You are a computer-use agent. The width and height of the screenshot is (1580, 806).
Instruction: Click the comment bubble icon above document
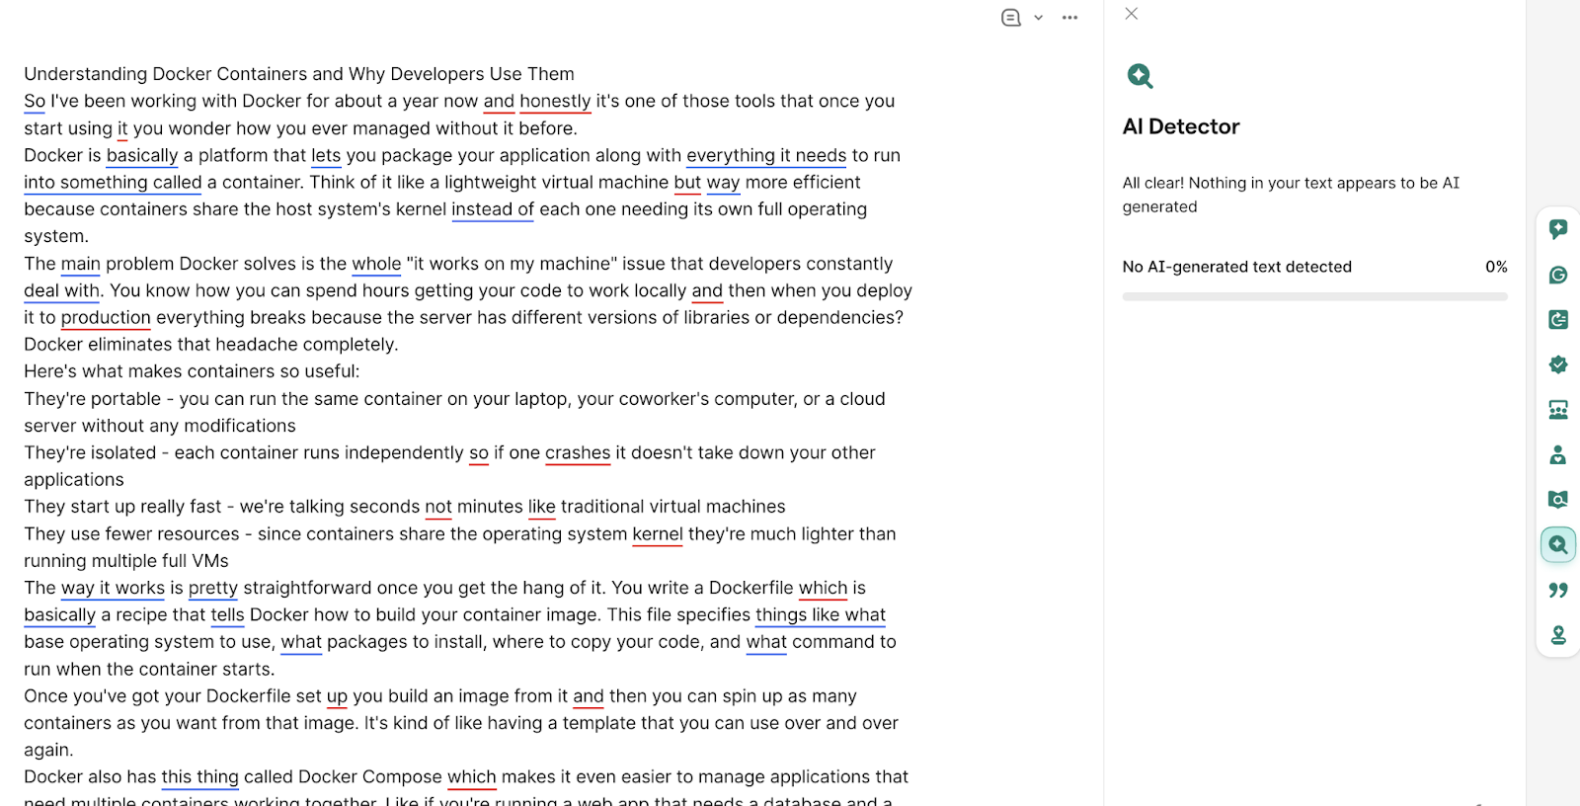click(x=1010, y=18)
